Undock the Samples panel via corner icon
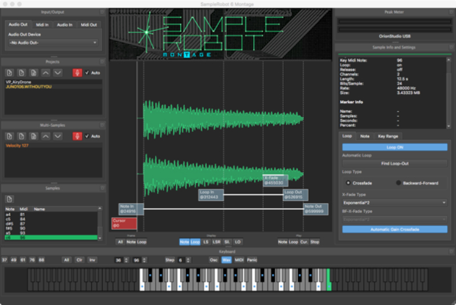 [x=102, y=188]
